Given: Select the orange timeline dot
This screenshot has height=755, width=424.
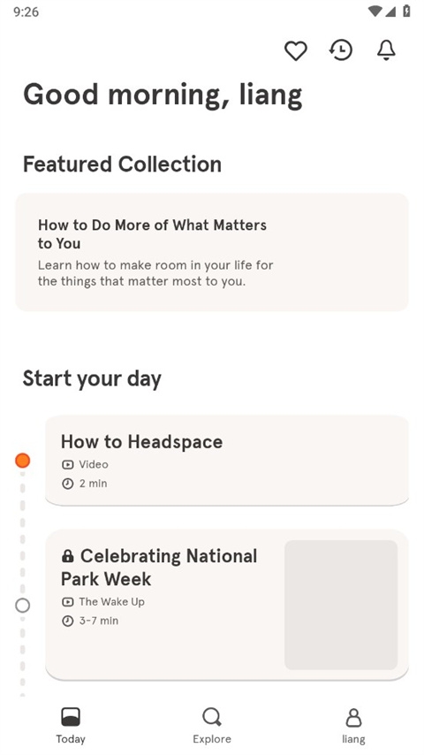Looking at the screenshot, I should [23, 461].
